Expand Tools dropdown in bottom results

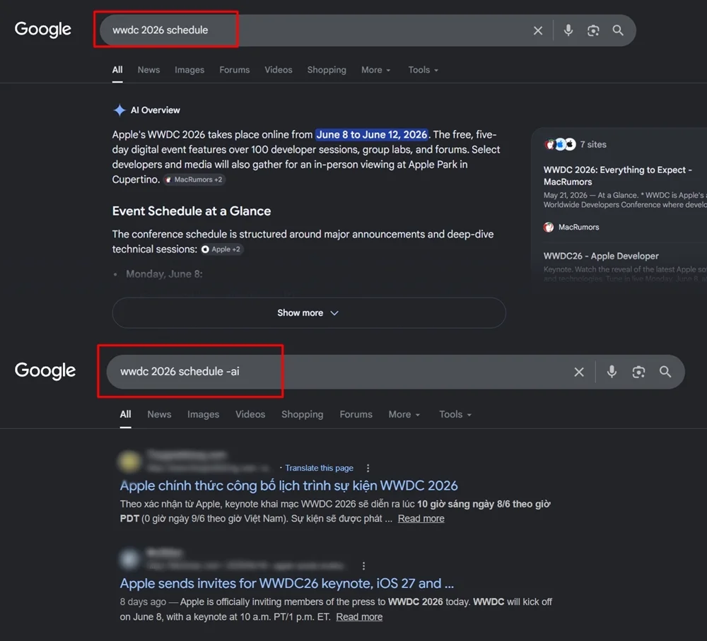(455, 414)
